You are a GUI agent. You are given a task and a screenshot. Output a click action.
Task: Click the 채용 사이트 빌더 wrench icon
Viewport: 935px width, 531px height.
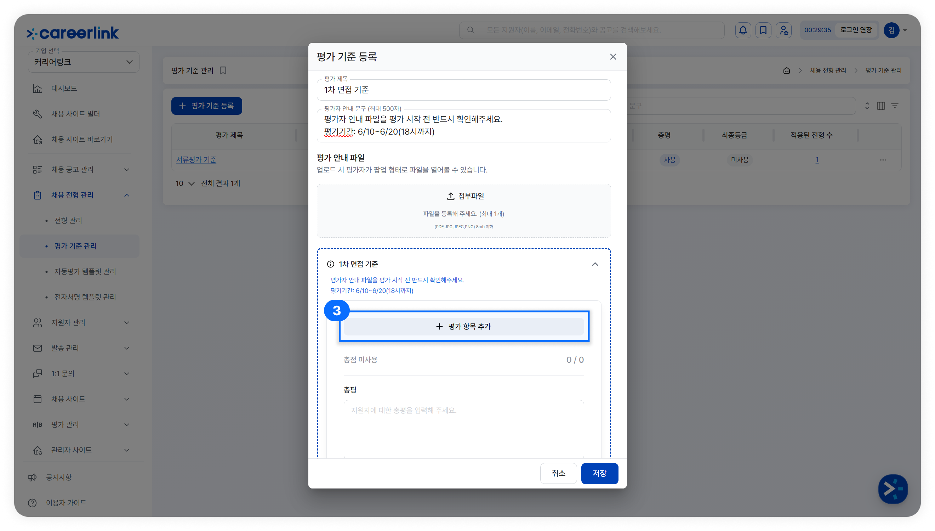click(x=38, y=114)
